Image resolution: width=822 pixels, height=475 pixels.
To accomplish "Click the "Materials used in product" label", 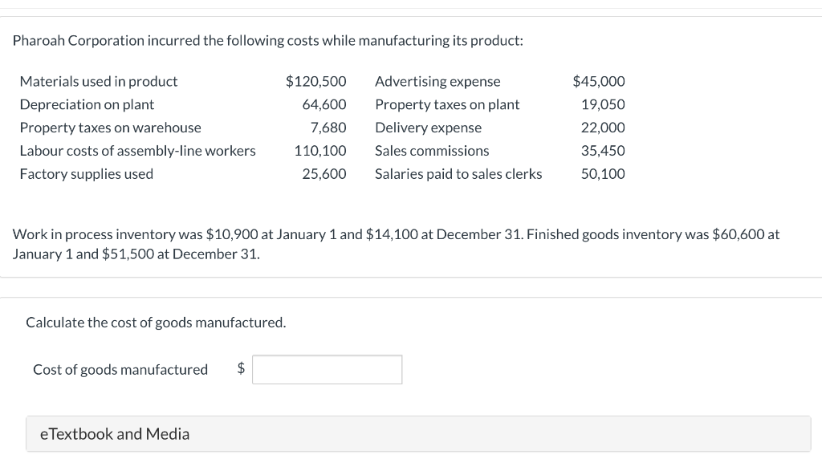I will pos(99,82).
